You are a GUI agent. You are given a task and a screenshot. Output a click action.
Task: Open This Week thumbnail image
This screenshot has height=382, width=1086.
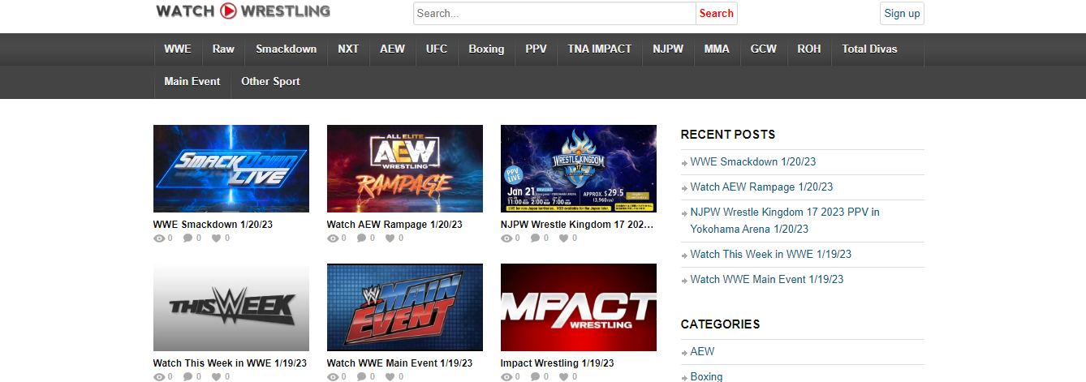231,307
